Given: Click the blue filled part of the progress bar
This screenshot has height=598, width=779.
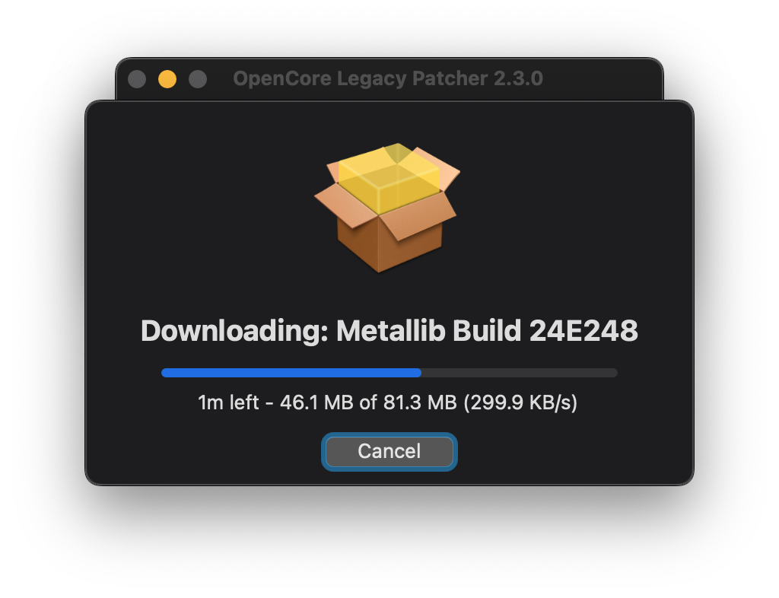Looking at the screenshot, I should 291,373.
